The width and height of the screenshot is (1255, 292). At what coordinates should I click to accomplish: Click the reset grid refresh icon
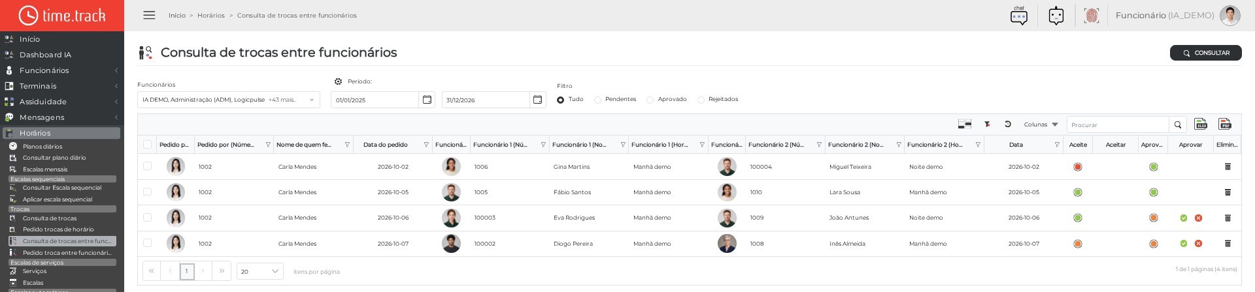(1008, 124)
